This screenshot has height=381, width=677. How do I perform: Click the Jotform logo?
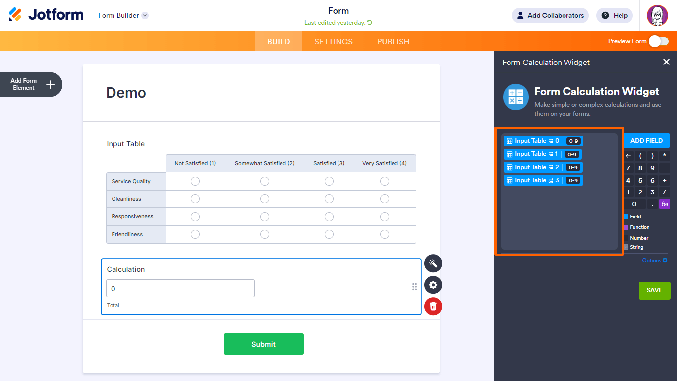46,15
